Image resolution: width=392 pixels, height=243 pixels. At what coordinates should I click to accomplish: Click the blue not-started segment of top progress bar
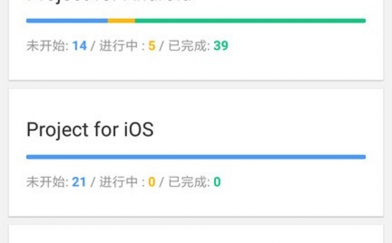tap(67, 20)
